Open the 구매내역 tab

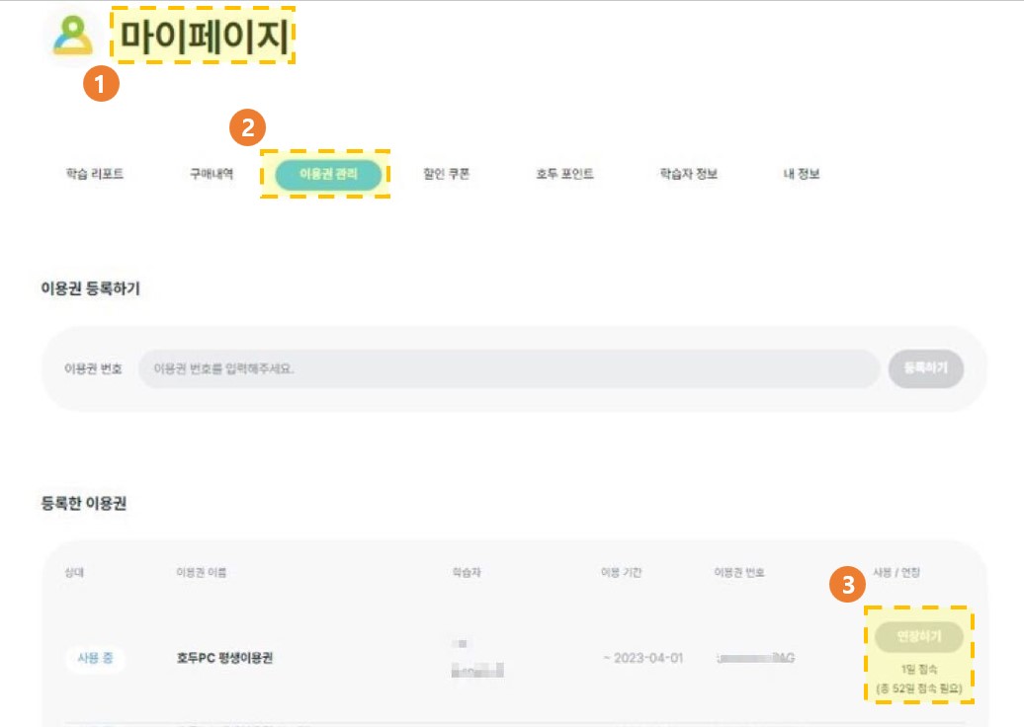[212, 174]
